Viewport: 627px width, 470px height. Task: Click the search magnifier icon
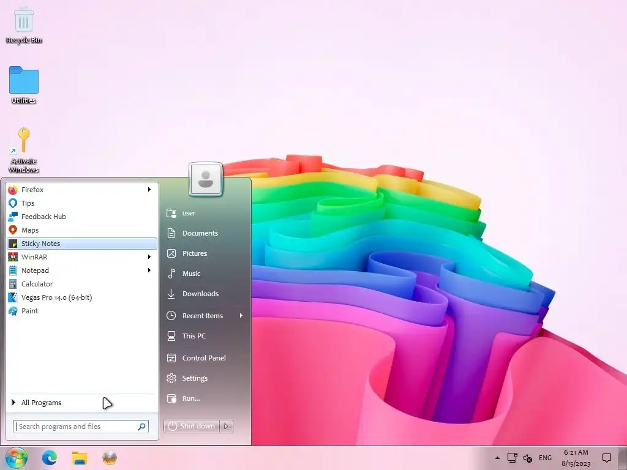coord(141,427)
